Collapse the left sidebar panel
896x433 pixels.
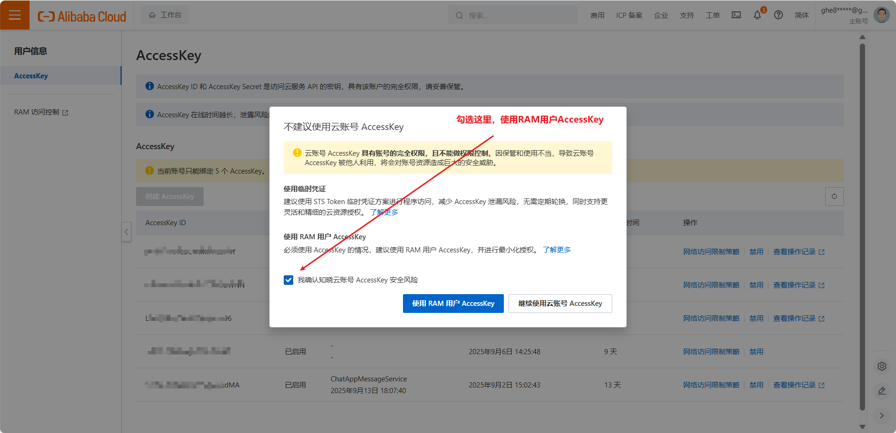(x=126, y=232)
